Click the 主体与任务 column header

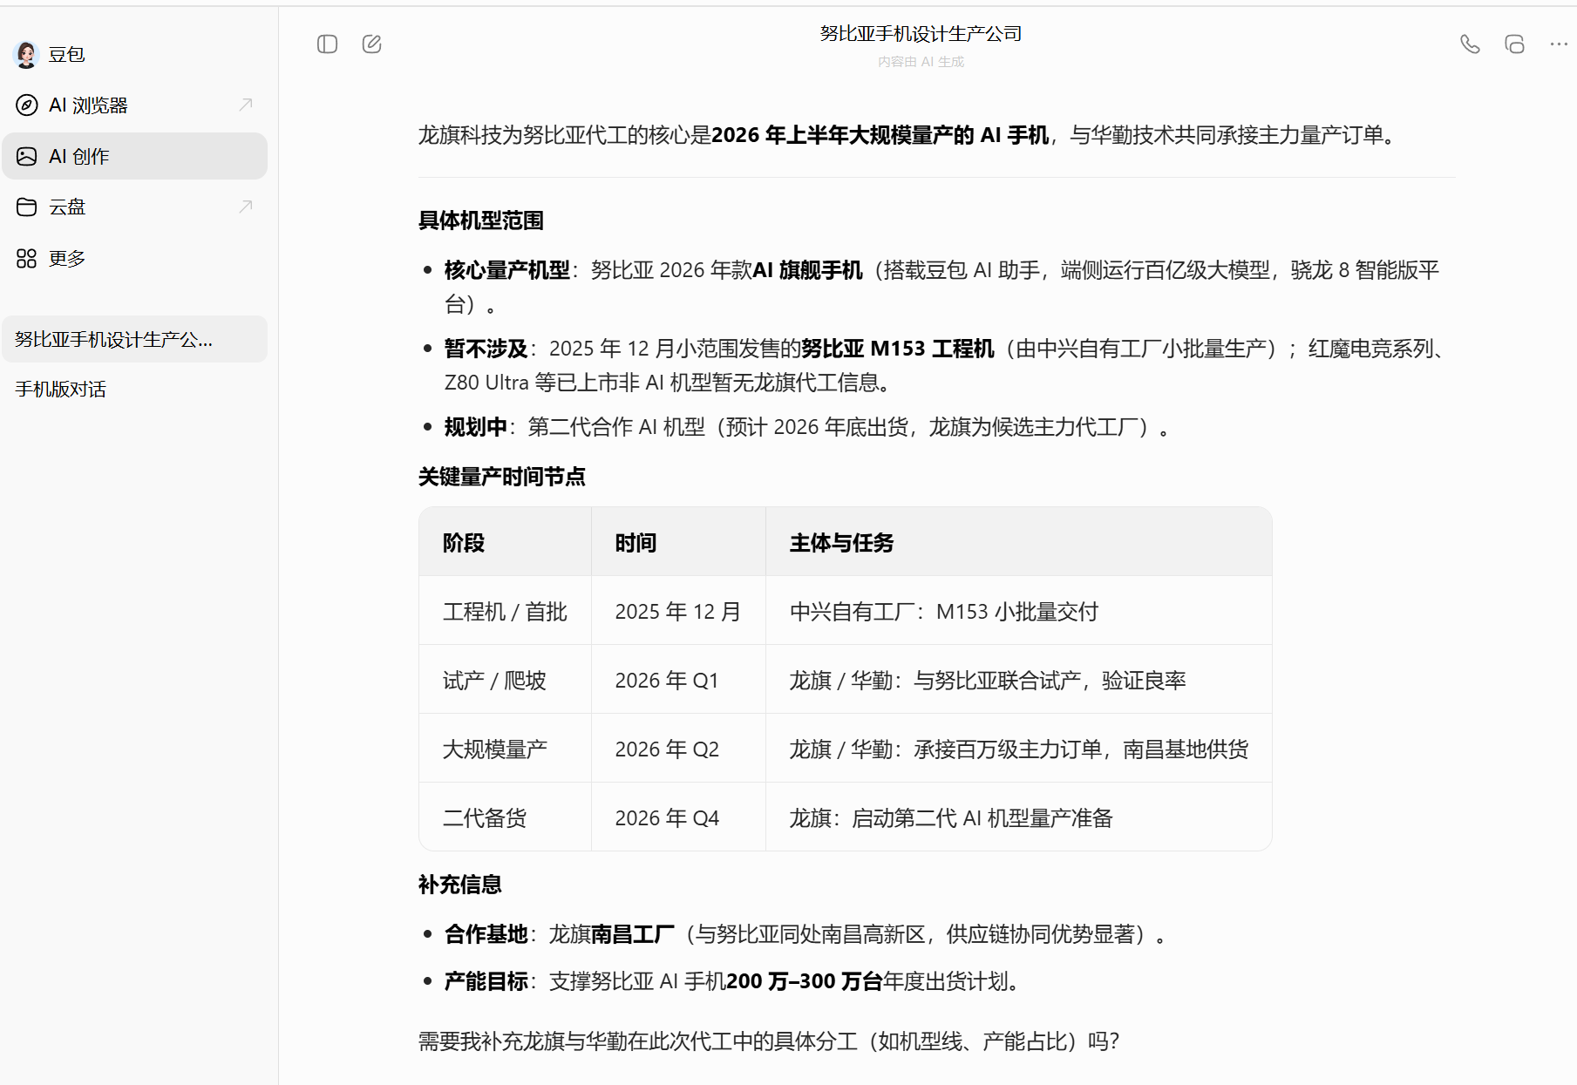click(x=1018, y=542)
